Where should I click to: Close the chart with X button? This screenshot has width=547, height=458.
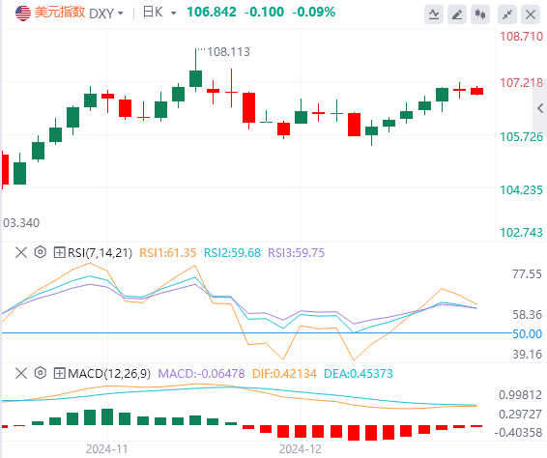531,14
